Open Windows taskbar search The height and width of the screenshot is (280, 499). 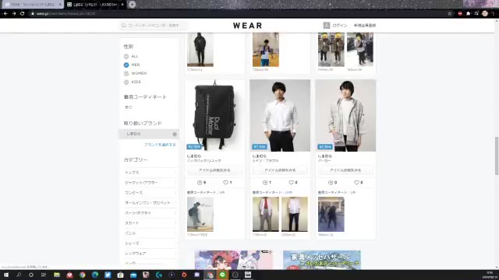click(x=19, y=275)
